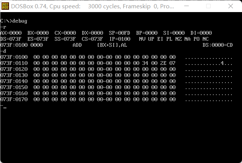Click the AX=0000 register value
Image resolution: width=242 pixels, height=163 pixels.
coord(11,33)
